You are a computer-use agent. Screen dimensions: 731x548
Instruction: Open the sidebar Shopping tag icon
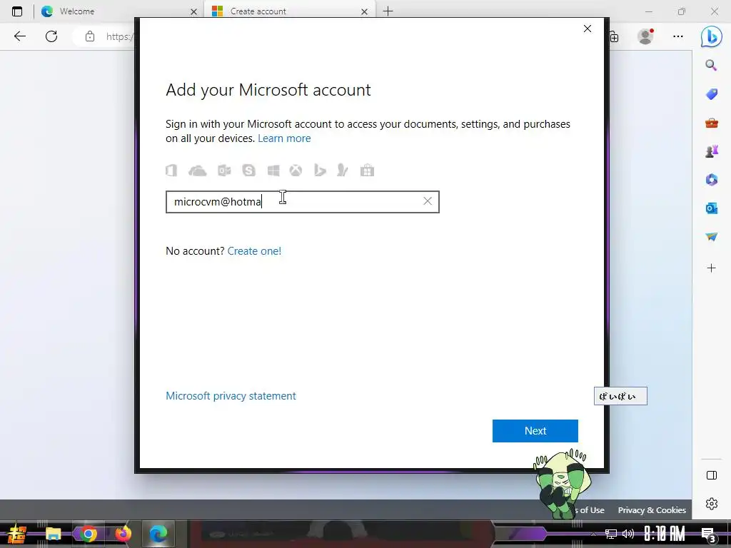(x=712, y=94)
